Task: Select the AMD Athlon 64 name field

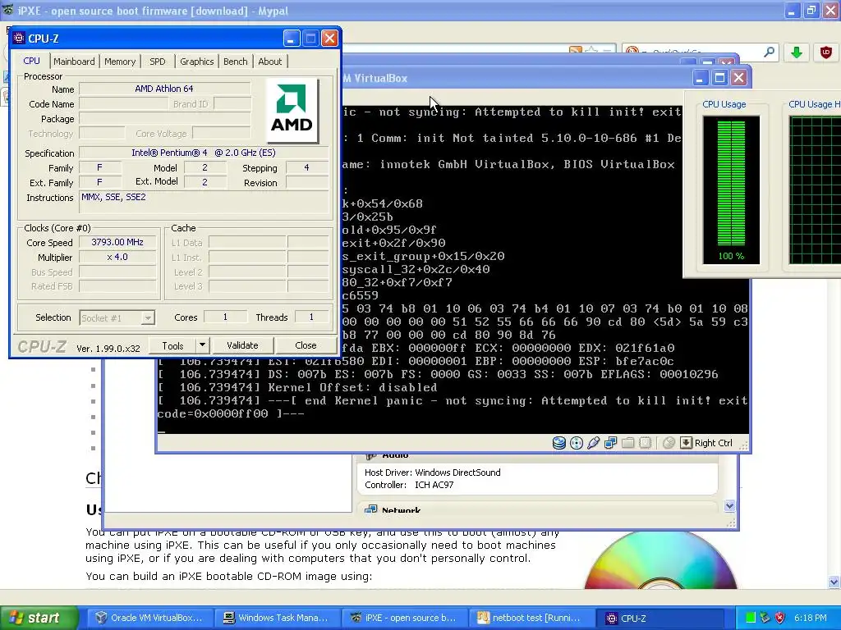Action: [164, 89]
